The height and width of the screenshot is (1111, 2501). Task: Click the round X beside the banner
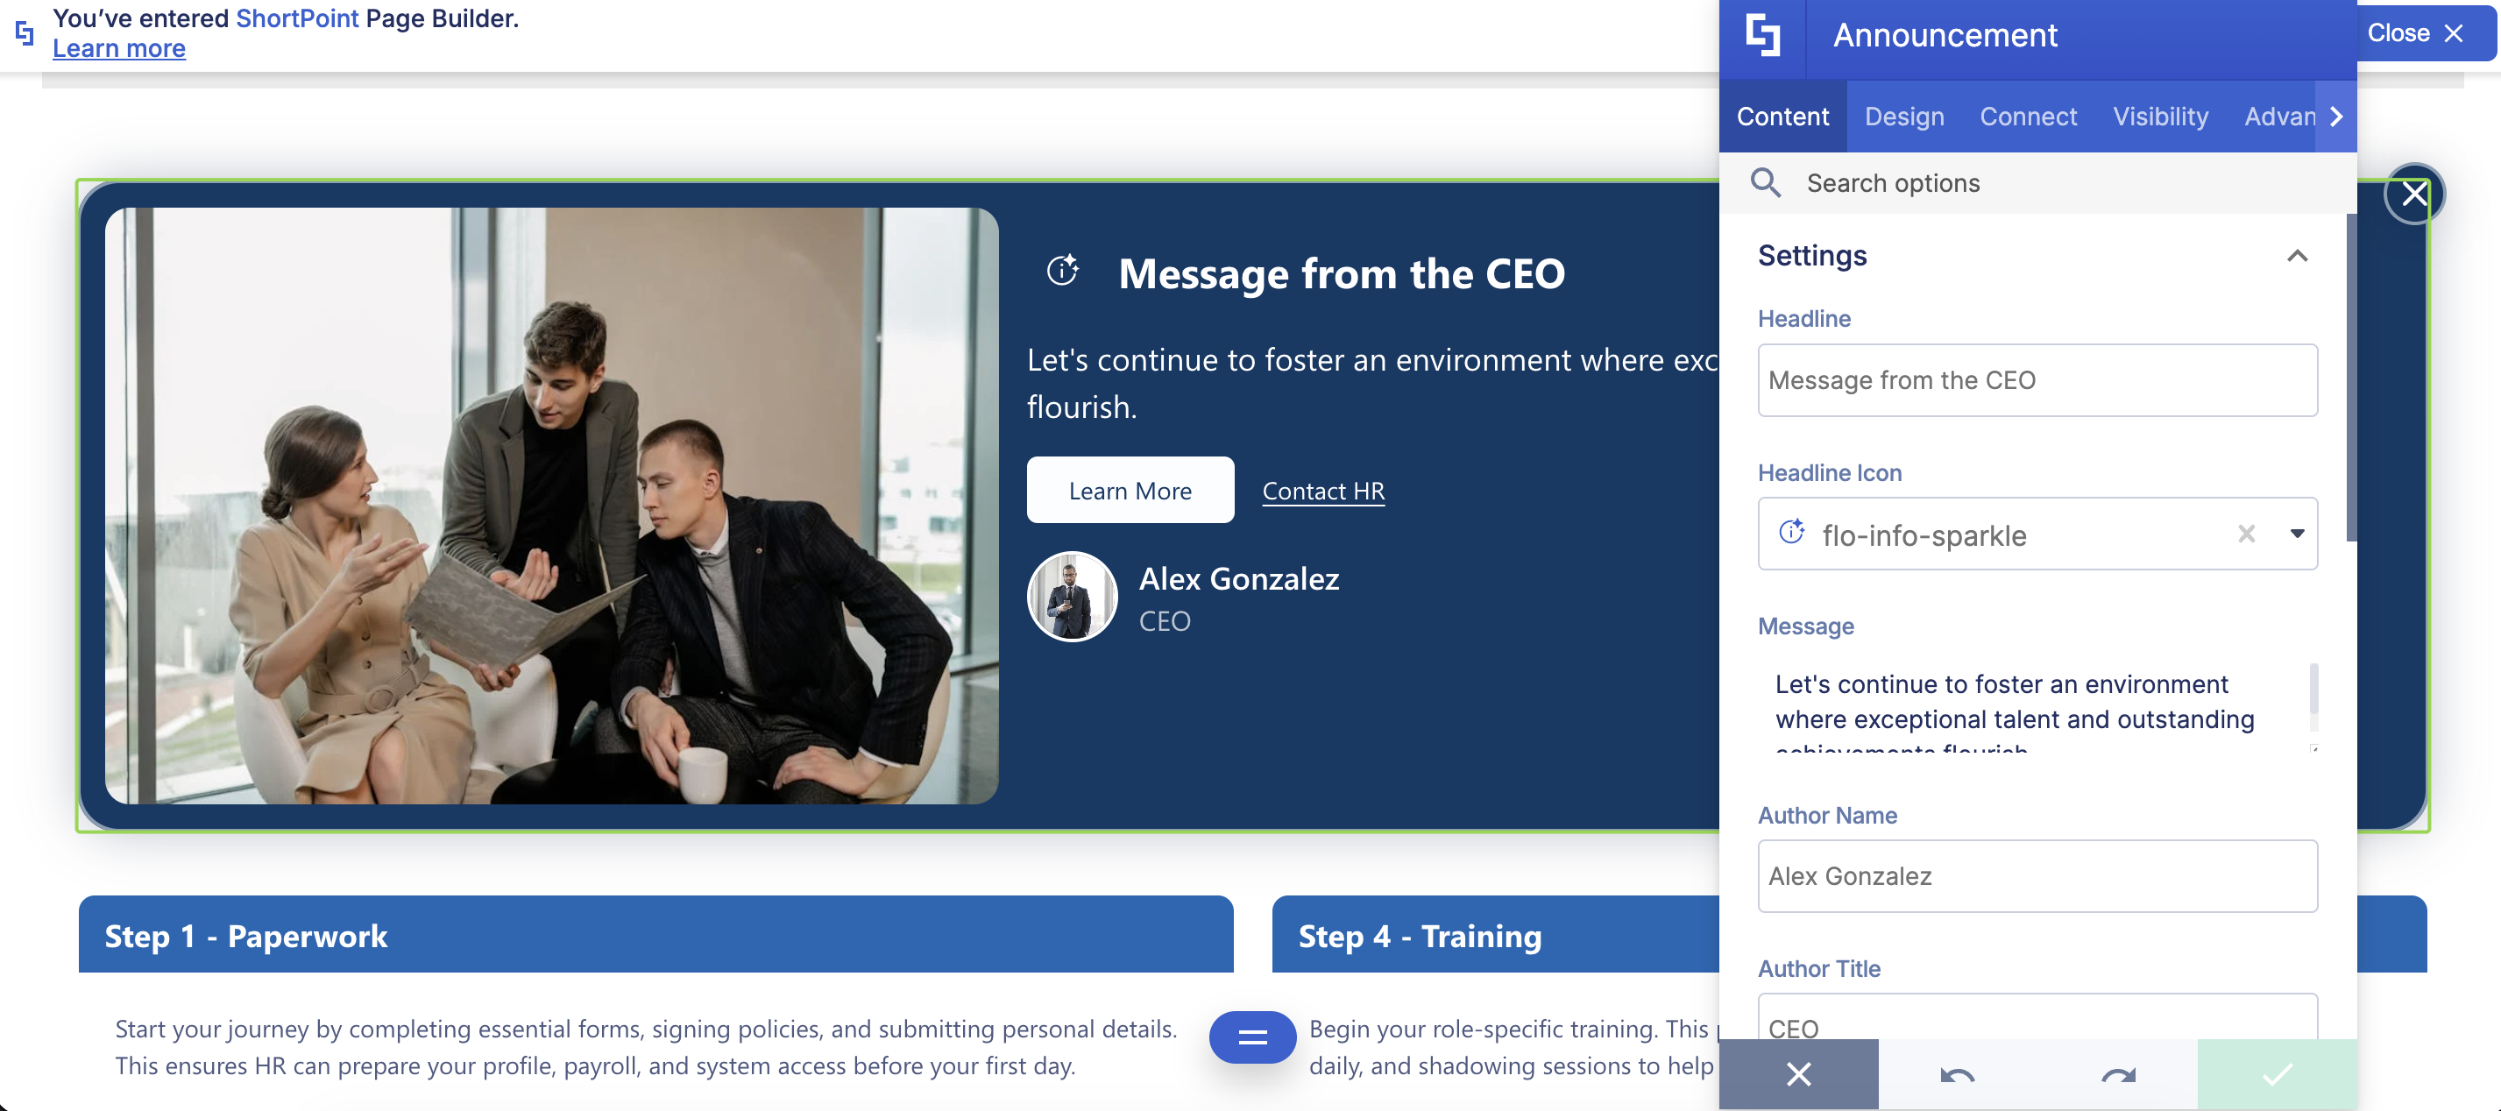tap(2413, 195)
